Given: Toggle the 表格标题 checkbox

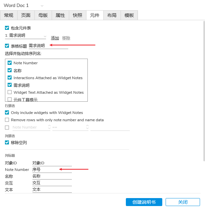Looking at the screenshot, I should (7, 46).
